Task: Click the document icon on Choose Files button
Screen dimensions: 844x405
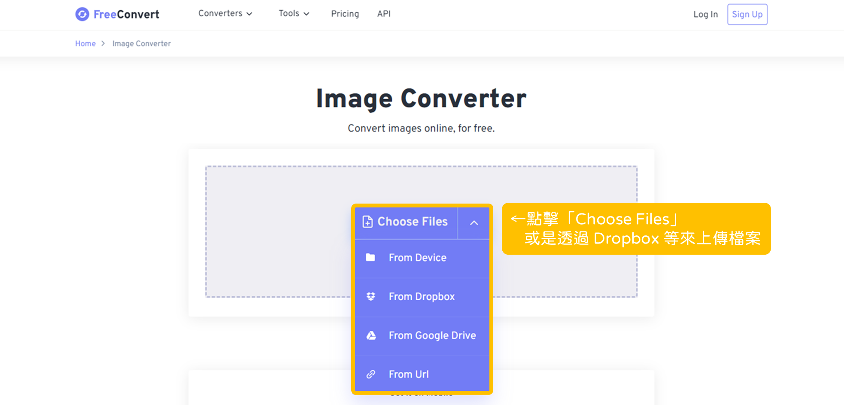Action: [367, 222]
